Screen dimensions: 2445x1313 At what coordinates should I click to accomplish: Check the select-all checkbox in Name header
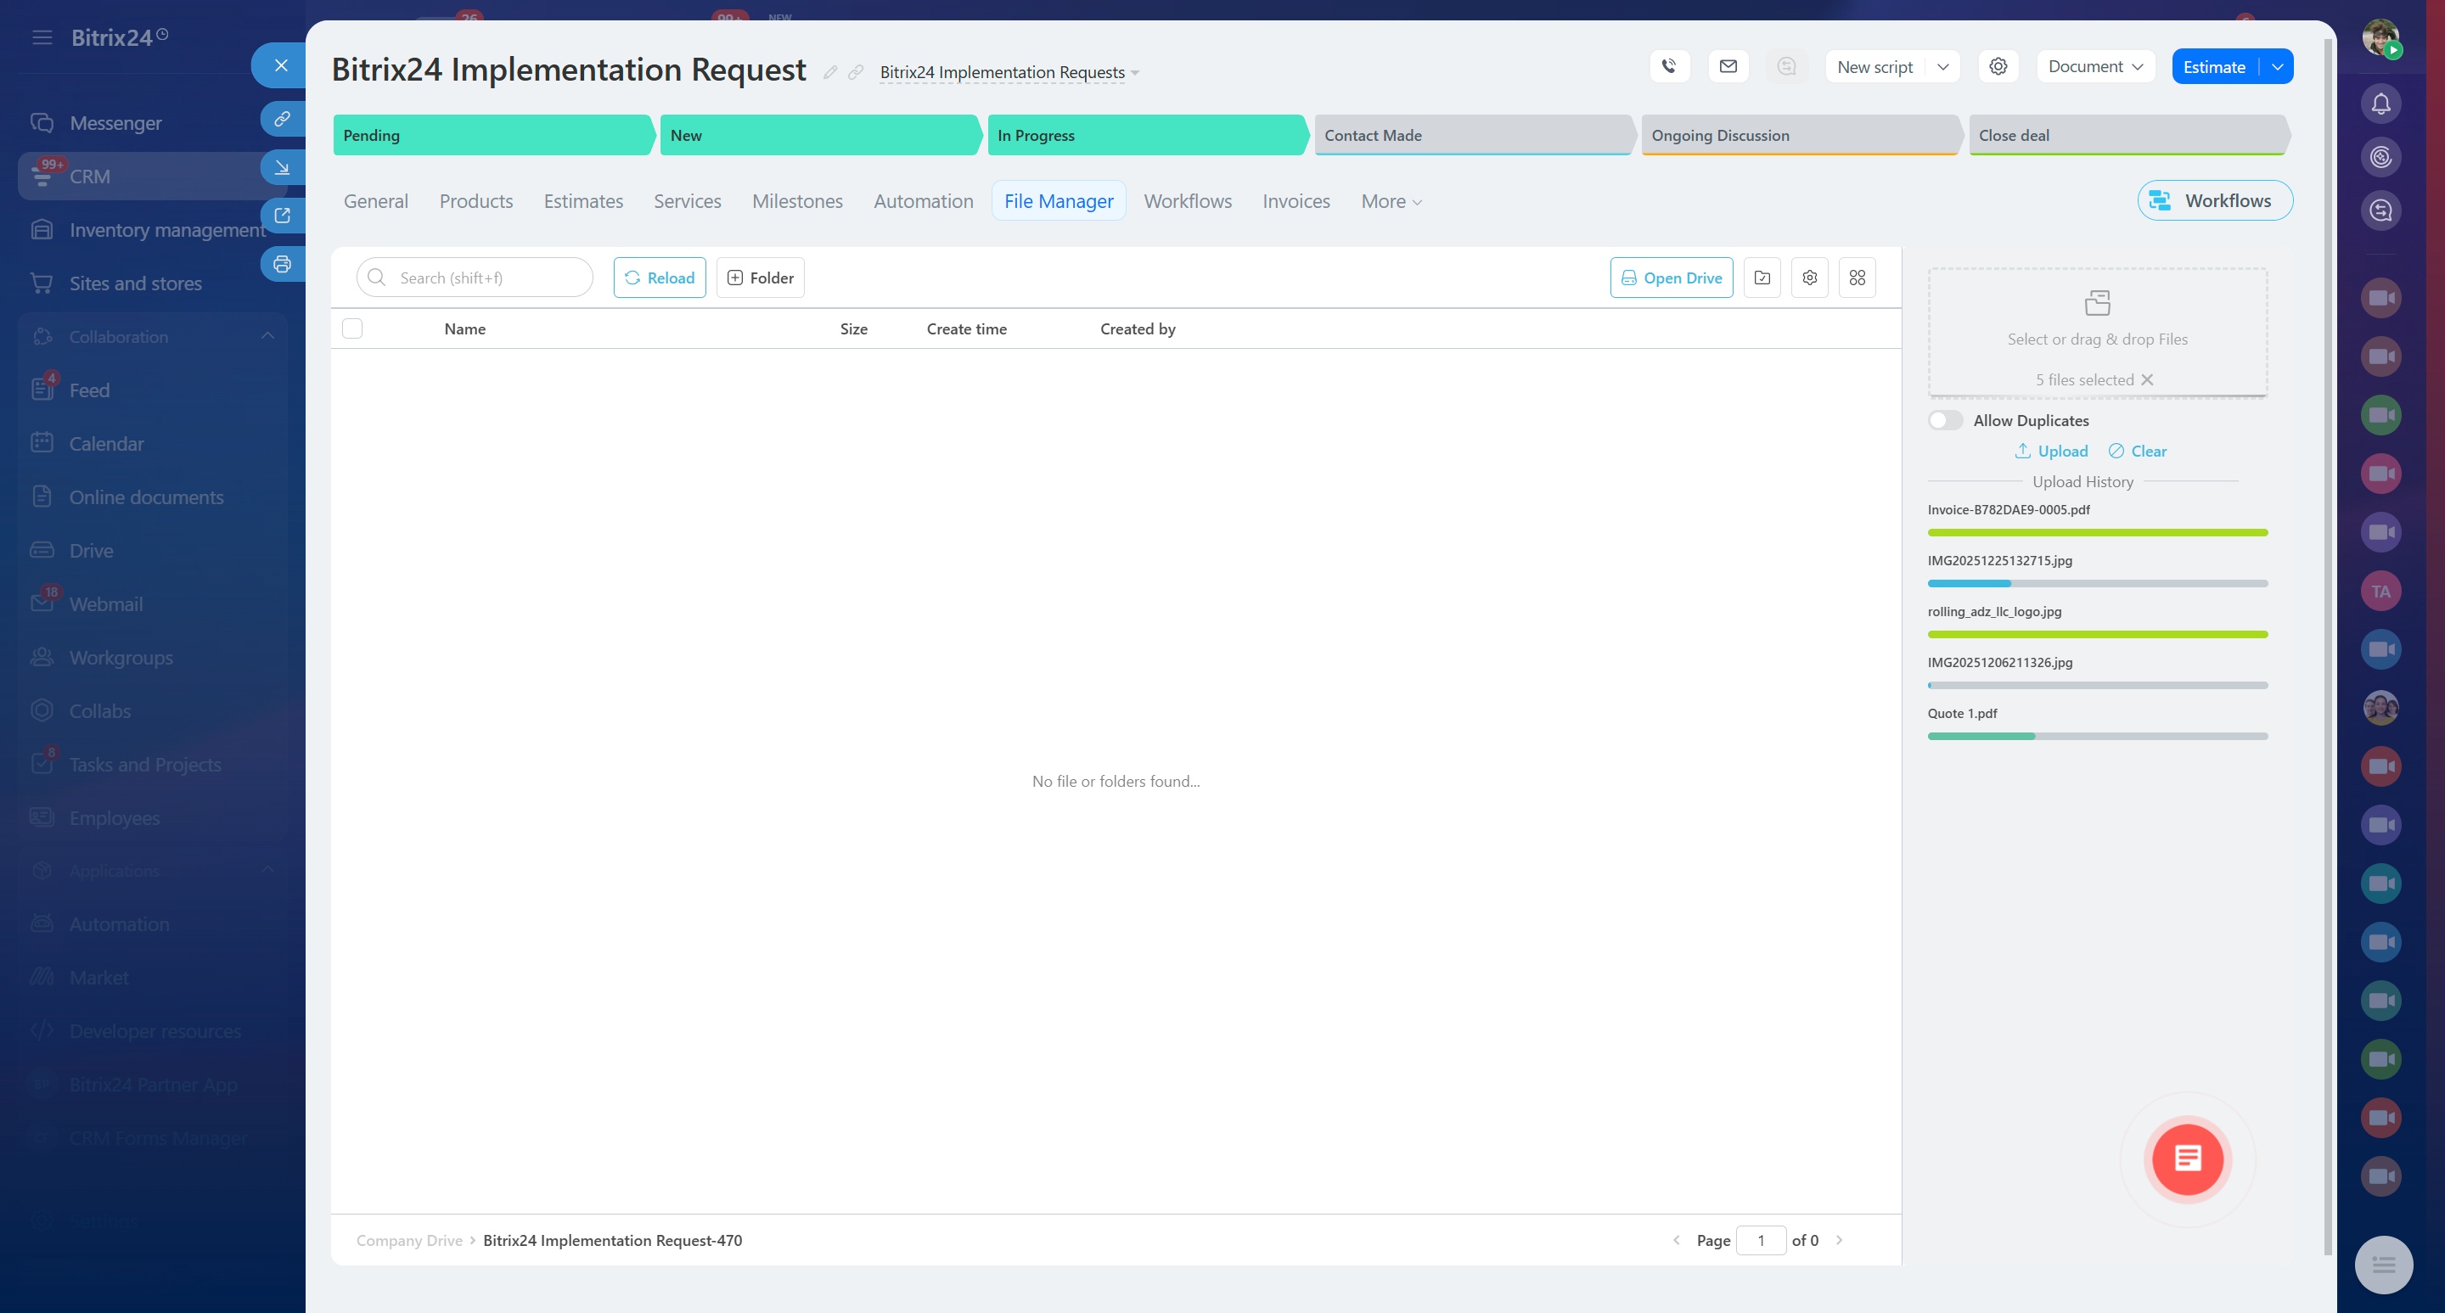352,329
